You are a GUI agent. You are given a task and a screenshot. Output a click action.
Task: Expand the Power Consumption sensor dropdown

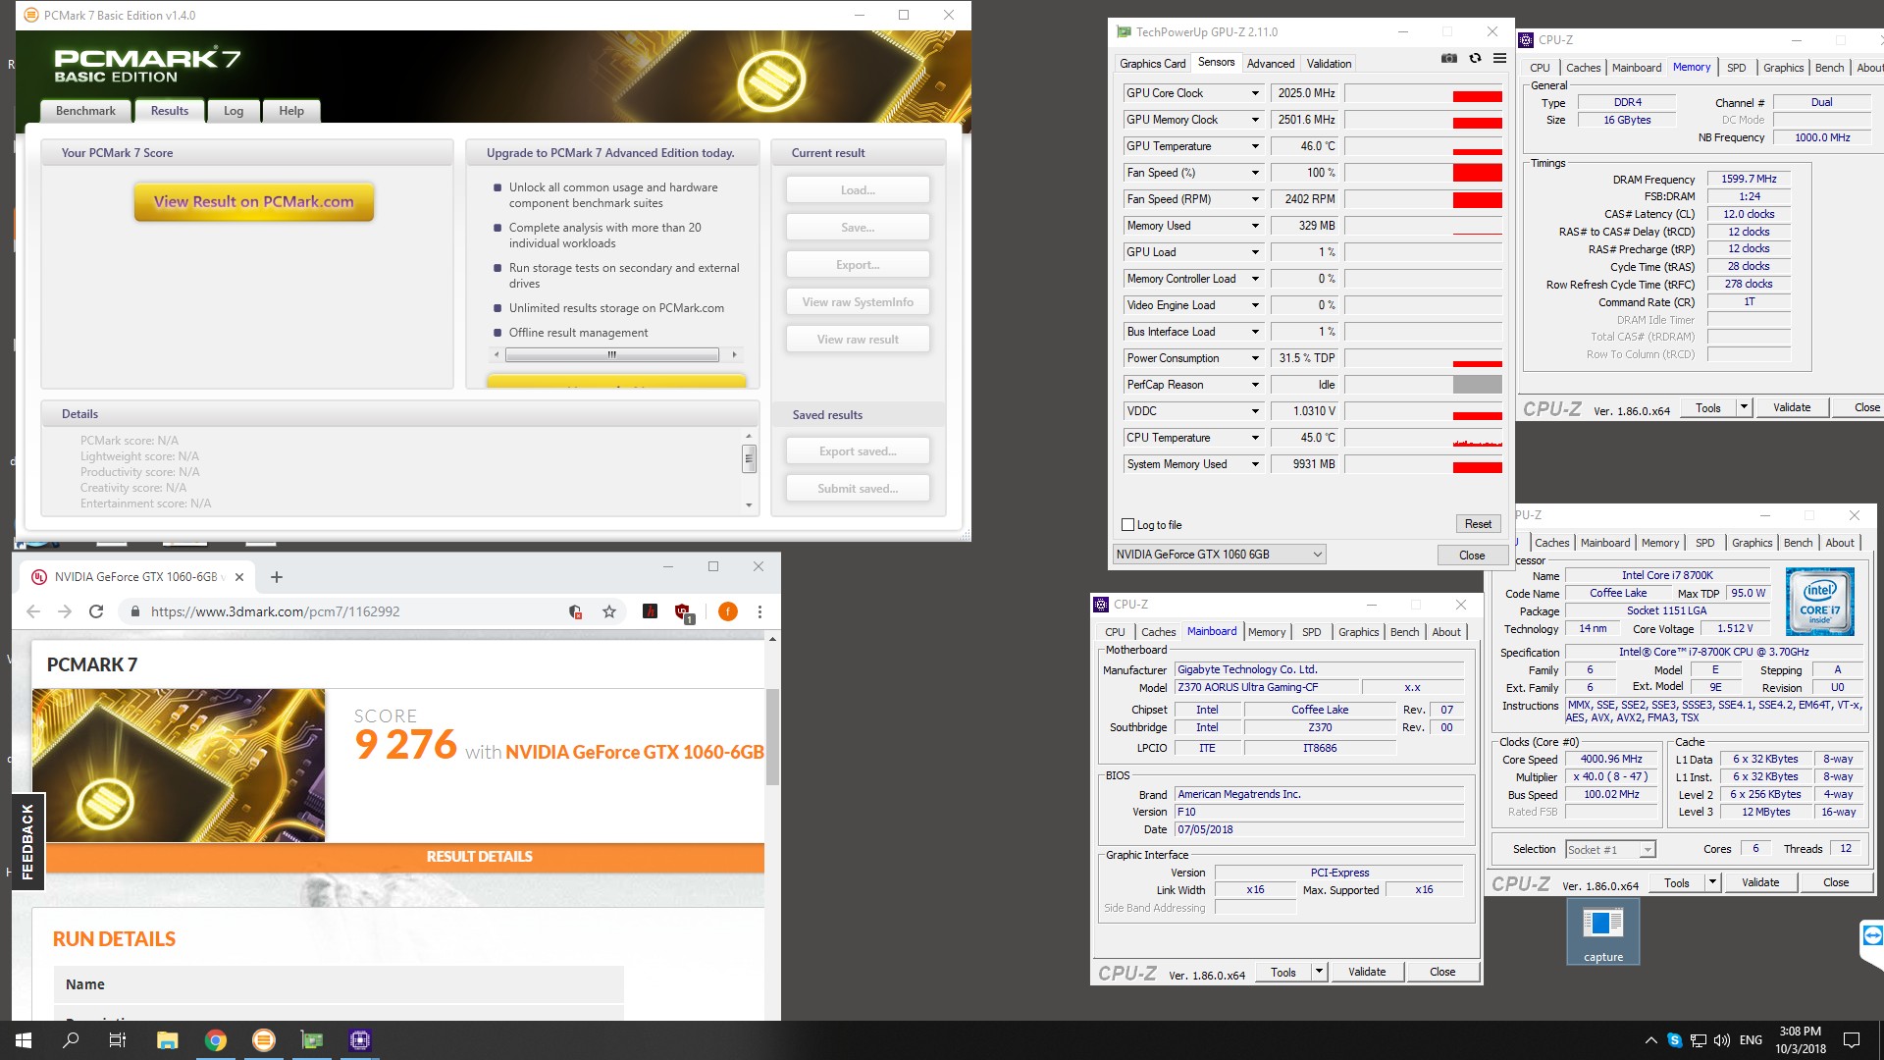(1255, 358)
